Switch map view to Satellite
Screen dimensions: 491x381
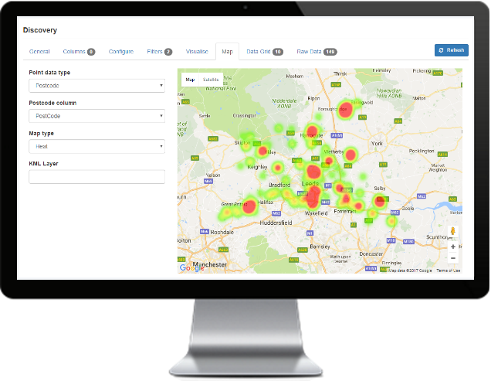click(211, 80)
